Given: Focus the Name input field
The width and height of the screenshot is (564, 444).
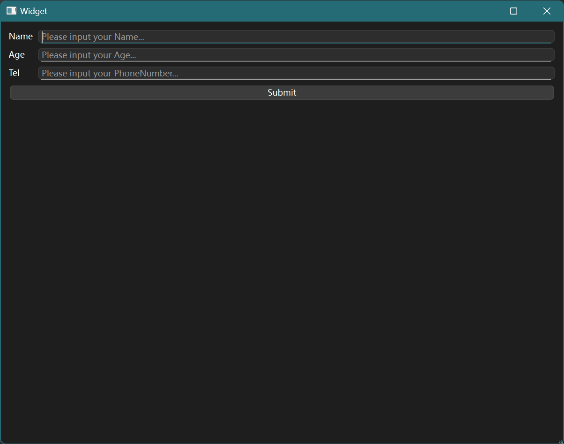Looking at the screenshot, I should pyautogui.click(x=296, y=37).
